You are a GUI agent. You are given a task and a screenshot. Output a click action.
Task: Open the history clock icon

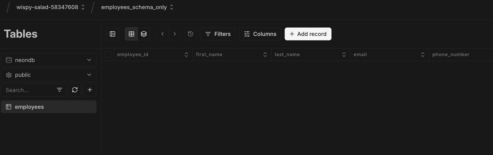tap(191, 34)
